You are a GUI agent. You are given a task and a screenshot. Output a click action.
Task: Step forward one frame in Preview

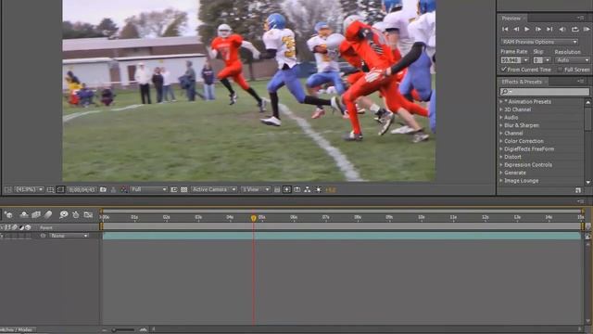pos(538,29)
